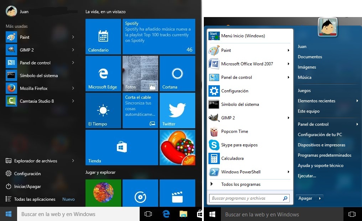Screen dimensions: 362x221
Task: Open Símbolo del sistema in Más usadas
Action: 39,76
